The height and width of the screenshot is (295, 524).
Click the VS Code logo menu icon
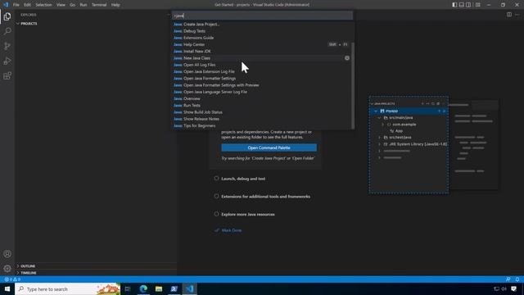6,5
